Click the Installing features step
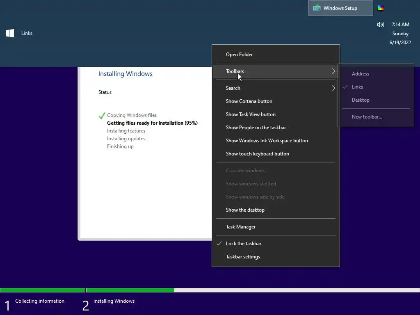 click(126, 131)
